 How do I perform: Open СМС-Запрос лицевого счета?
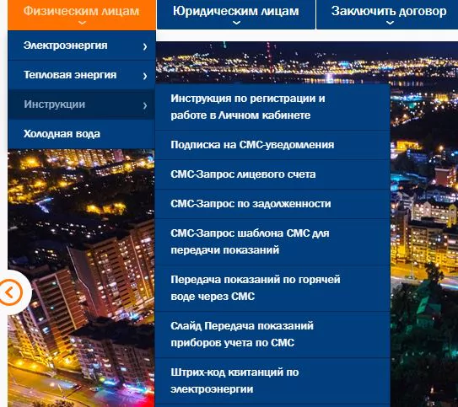pos(272,174)
